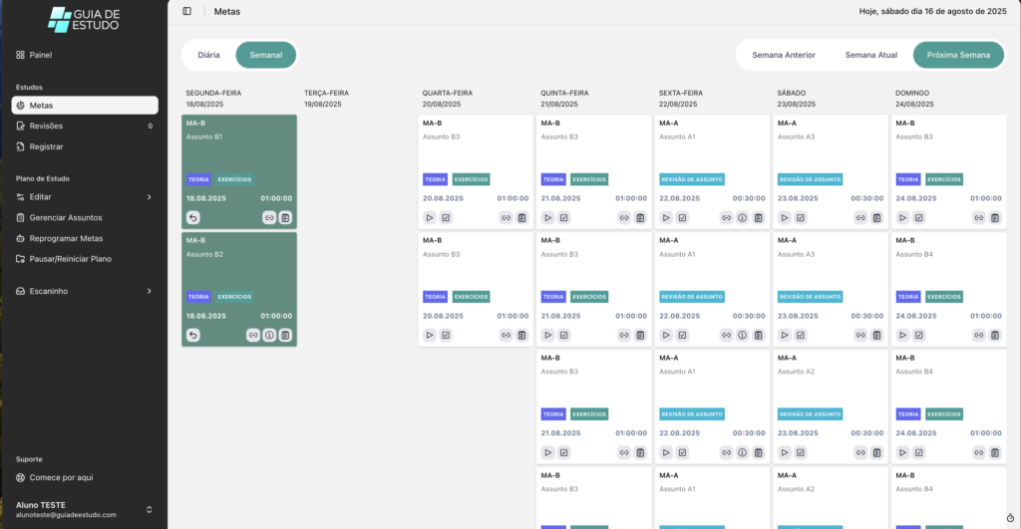Undo completion of the Assunto B1 card
1021x529 pixels.
pos(193,218)
